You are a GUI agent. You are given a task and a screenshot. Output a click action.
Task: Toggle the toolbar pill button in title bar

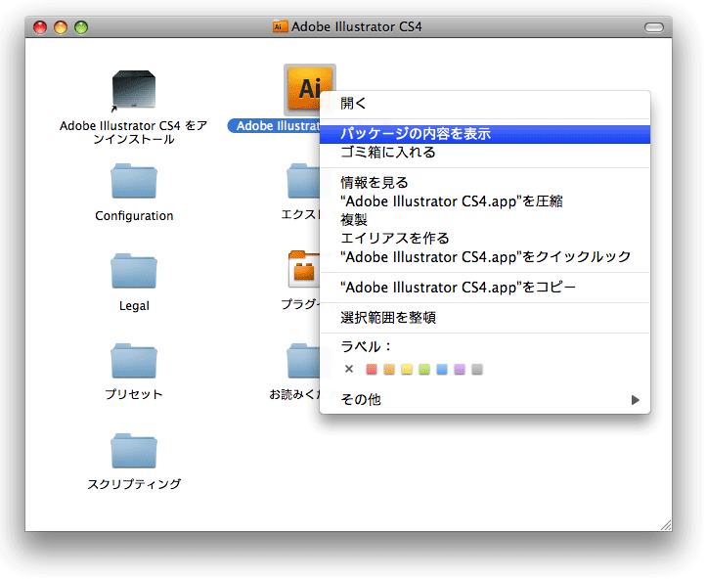coord(654,27)
